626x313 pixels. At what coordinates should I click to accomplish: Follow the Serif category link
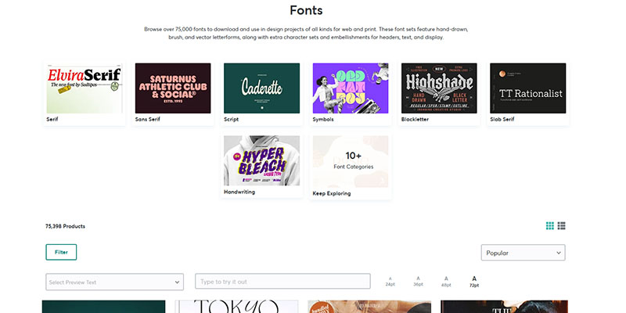pyautogui.click(x=52, y=120)
